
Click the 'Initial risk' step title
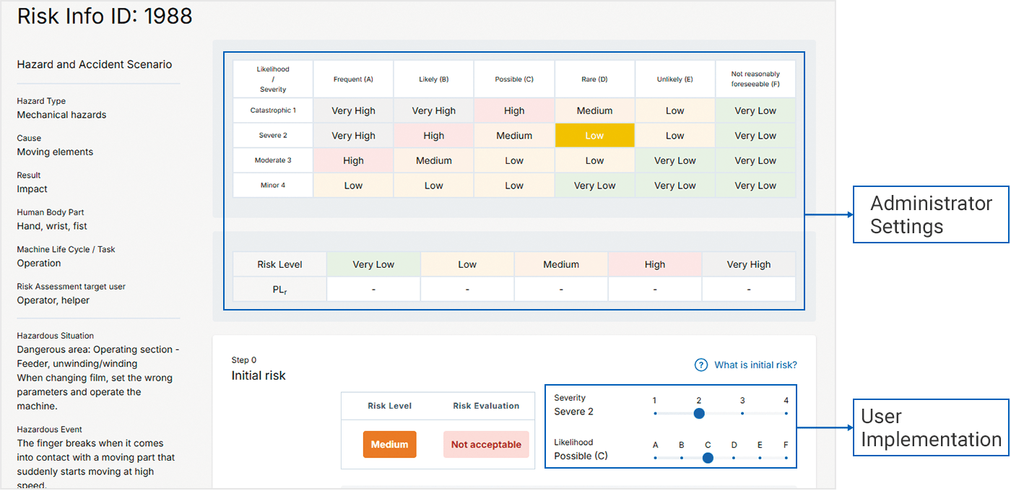click(x=259, y=375)
